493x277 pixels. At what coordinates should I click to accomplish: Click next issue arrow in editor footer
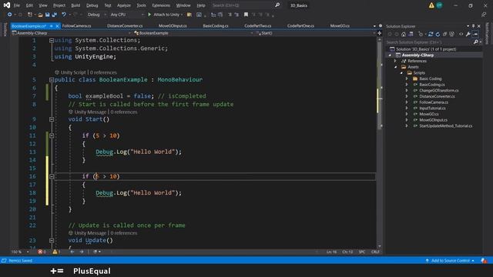82,252
